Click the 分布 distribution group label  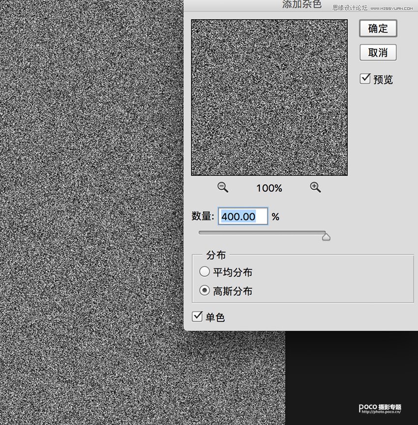pos(216,255)
